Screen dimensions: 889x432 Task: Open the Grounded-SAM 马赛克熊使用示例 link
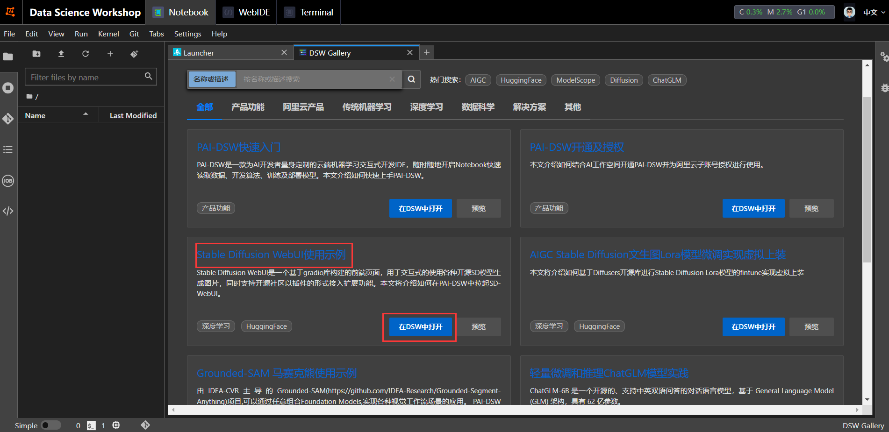277,373
